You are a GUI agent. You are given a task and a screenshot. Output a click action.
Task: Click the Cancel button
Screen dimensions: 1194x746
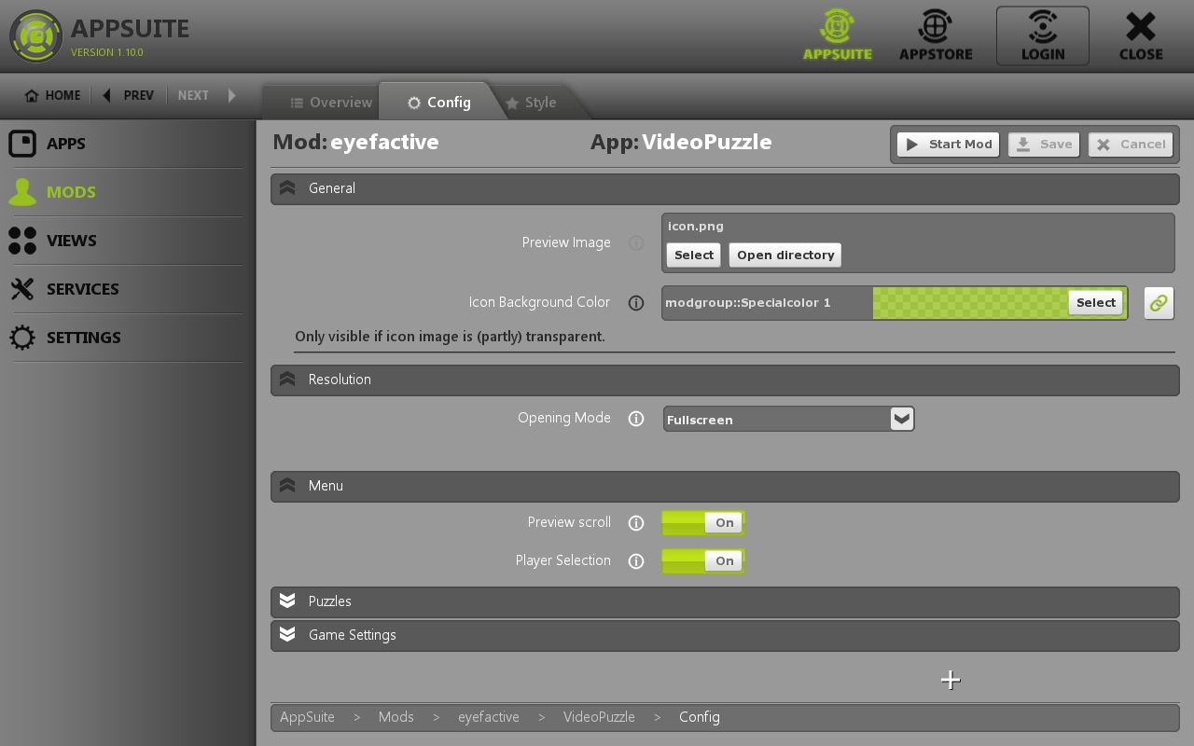(1131, 145)
